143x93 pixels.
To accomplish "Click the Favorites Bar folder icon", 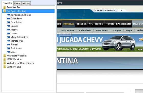I will click(4, 7).
